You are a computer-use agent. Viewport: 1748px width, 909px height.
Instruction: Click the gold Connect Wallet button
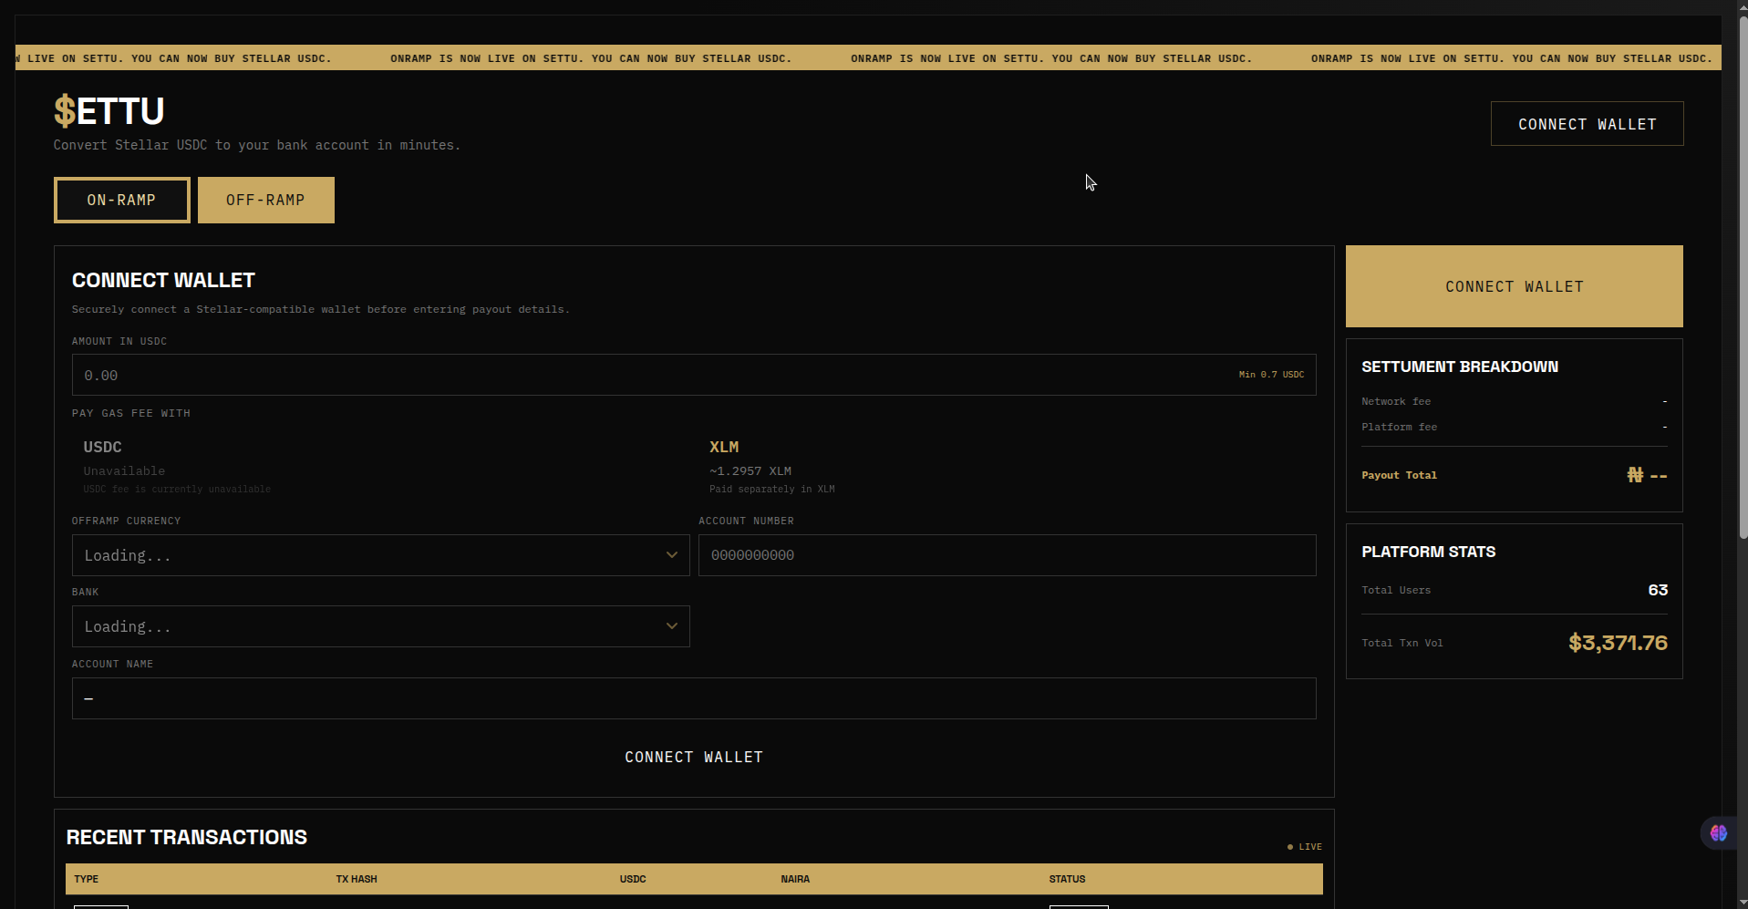click(1514, 286)
